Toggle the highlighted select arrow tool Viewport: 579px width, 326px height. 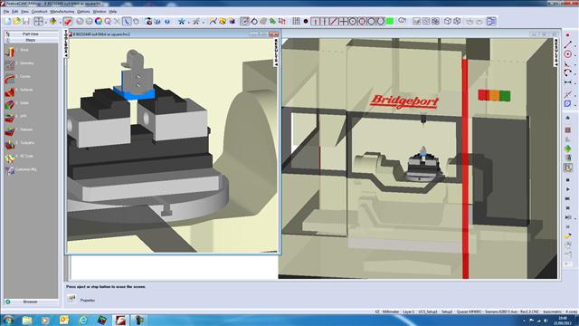pos(127,22)
